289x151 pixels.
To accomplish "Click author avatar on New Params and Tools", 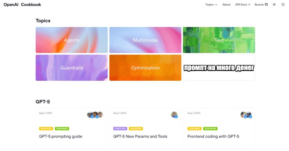I will [174, 115].
